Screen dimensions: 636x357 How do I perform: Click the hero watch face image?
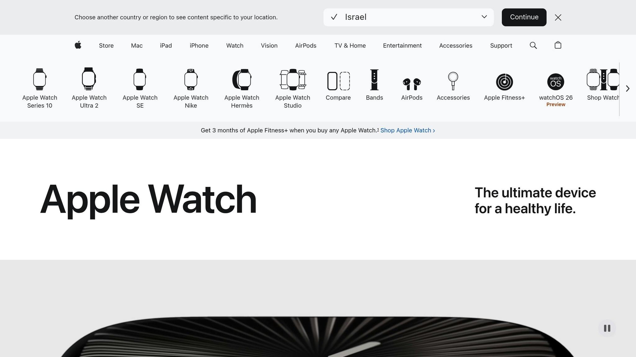[318, 337]
